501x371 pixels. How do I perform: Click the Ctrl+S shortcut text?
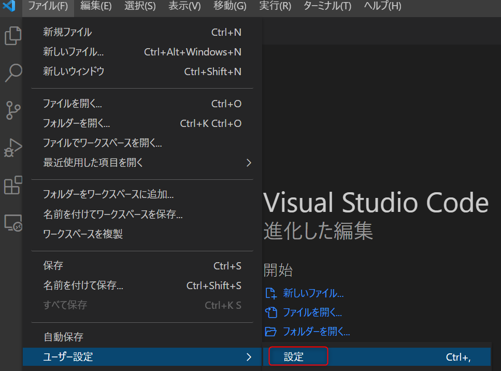click(x=227, y=266)
